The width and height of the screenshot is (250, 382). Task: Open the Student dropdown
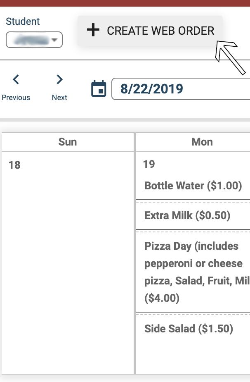coord(34,40)
